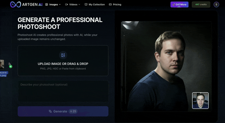Click the sparkle icon on the Generate button
The height and width of the screenshot is (123, 225).
pos(50,111)
